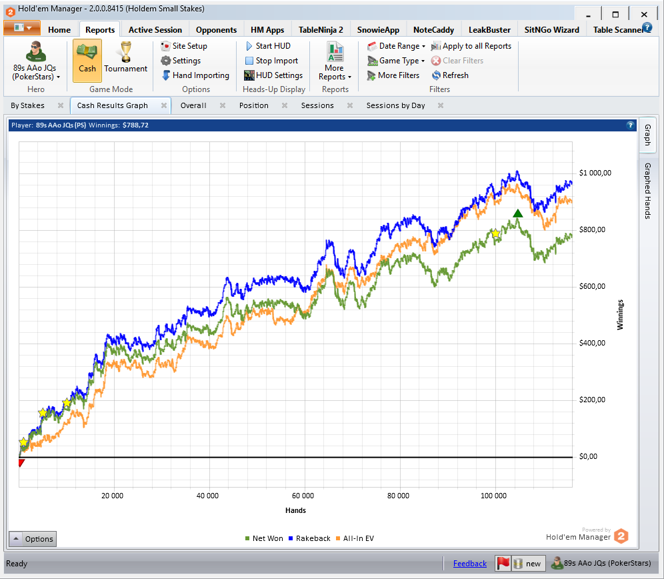This screenshot has height=579, width=664.
Task: Select the Tournament trophy icon
Action: 126,57
